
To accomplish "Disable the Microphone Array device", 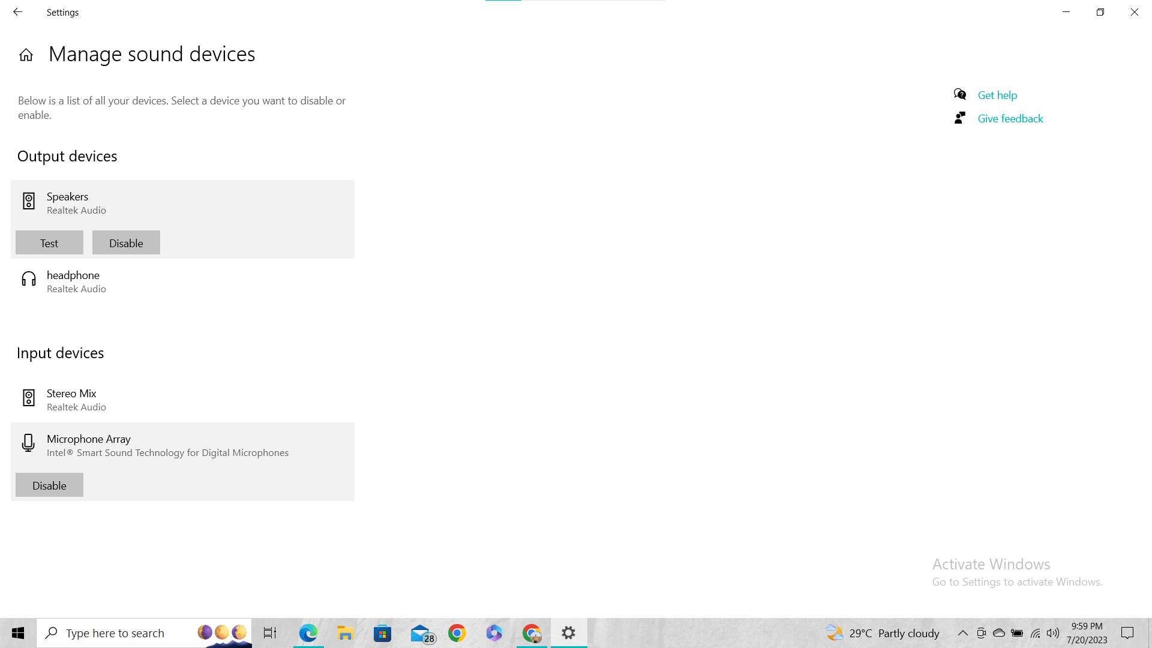I will pos(49,485).
